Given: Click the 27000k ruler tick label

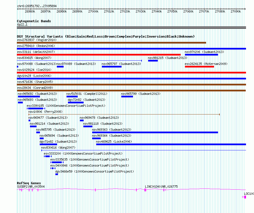Looking at the screenshot, I should (x=93, y=12).
